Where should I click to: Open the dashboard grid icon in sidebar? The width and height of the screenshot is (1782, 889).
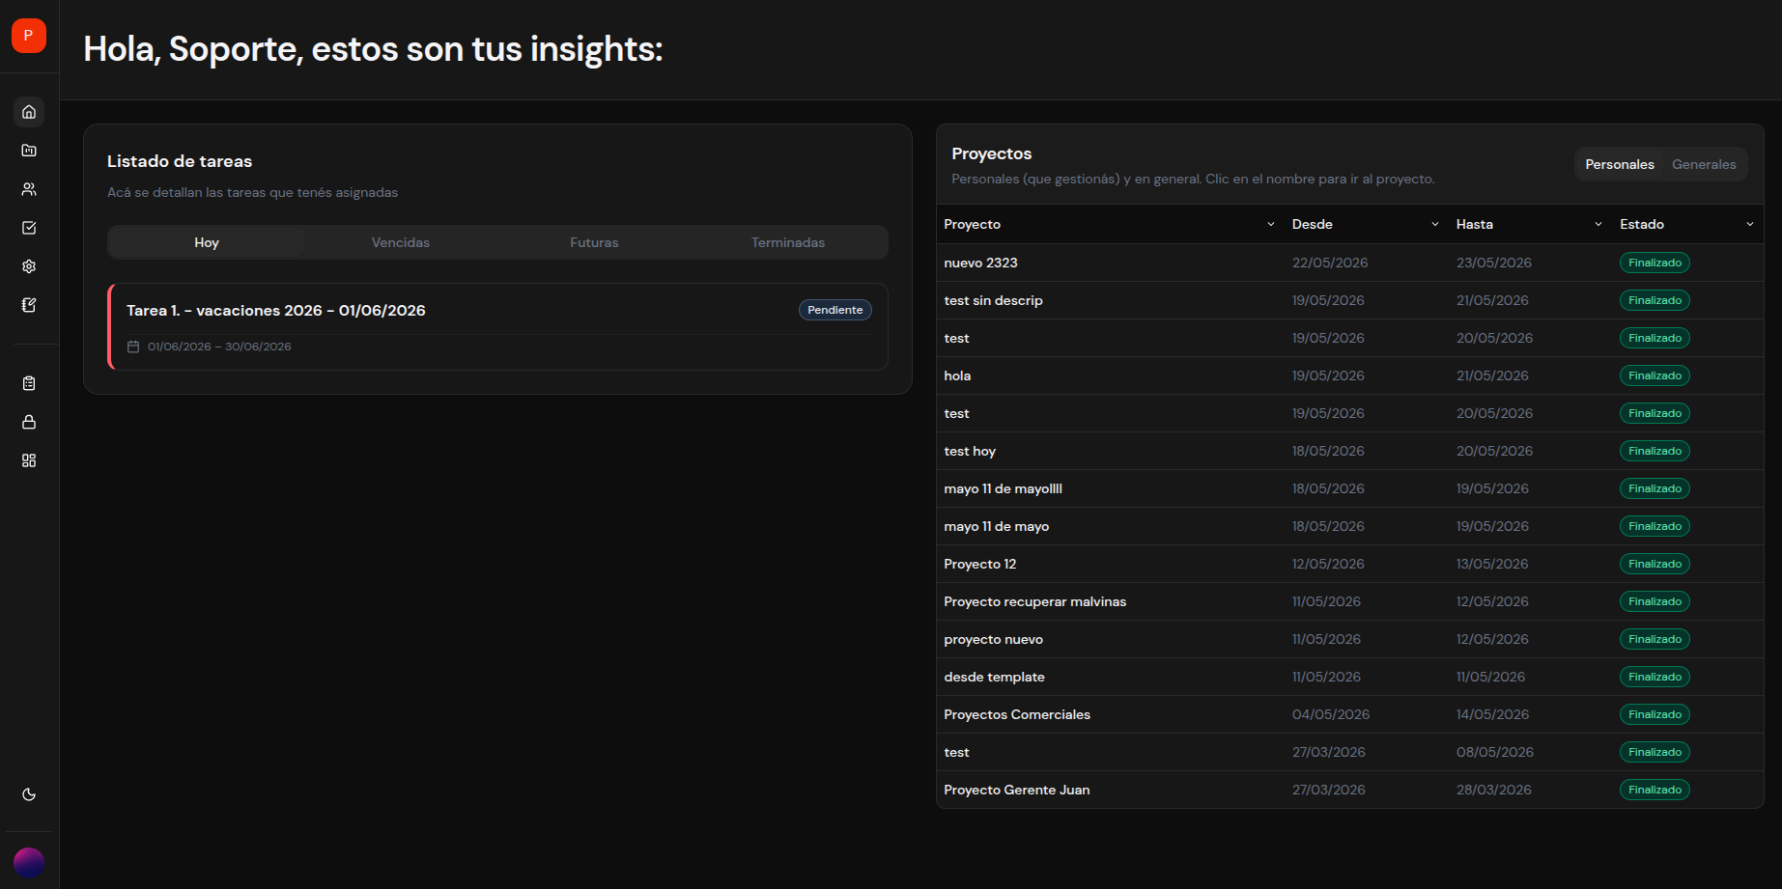coord(29,460)
